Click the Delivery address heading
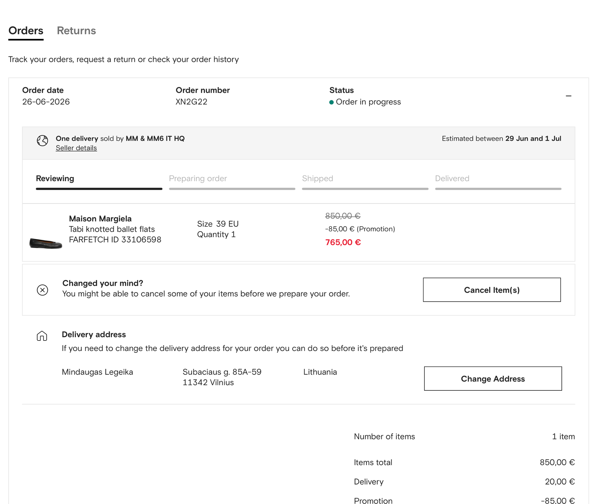The height and width of the screenshot is (504, 599). [x=94, y=335]
